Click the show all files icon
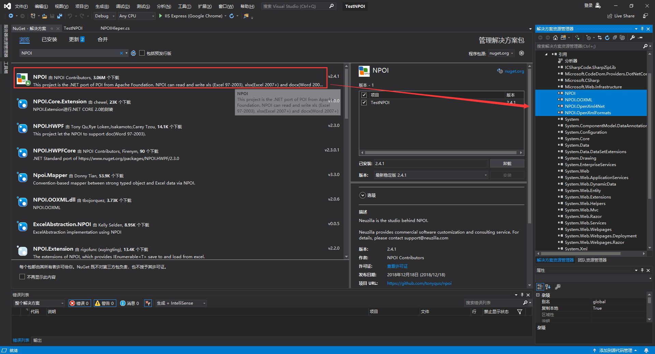Viewport: 655px width, 354px height. point(622,38)
